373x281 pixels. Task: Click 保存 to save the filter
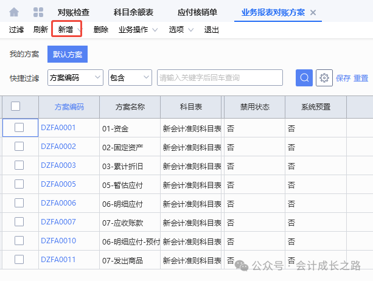343,78
